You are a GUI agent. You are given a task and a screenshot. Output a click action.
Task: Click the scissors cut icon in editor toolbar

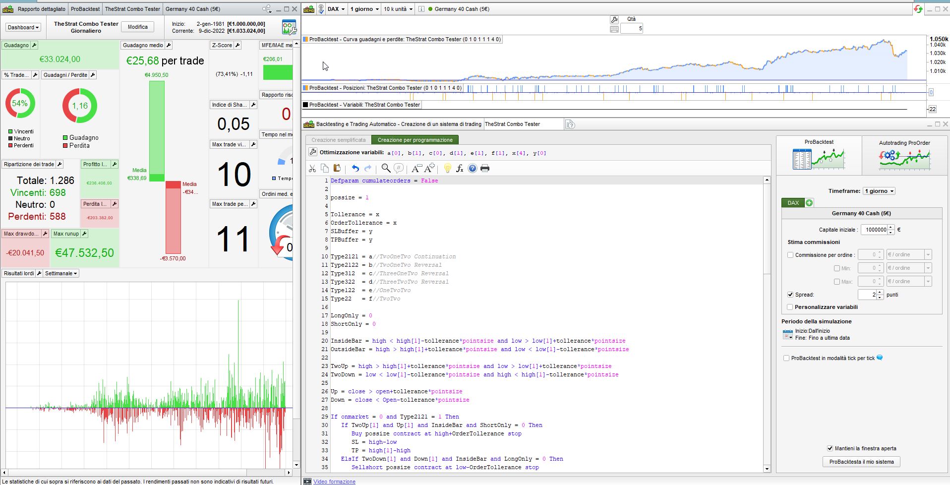312,169
